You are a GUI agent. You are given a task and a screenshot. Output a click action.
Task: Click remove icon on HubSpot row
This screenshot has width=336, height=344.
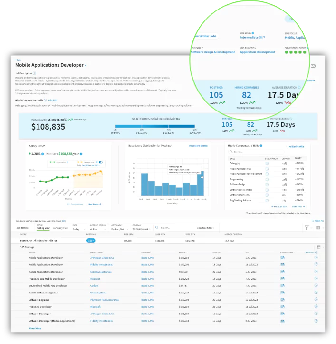click(x=316, y=279)
